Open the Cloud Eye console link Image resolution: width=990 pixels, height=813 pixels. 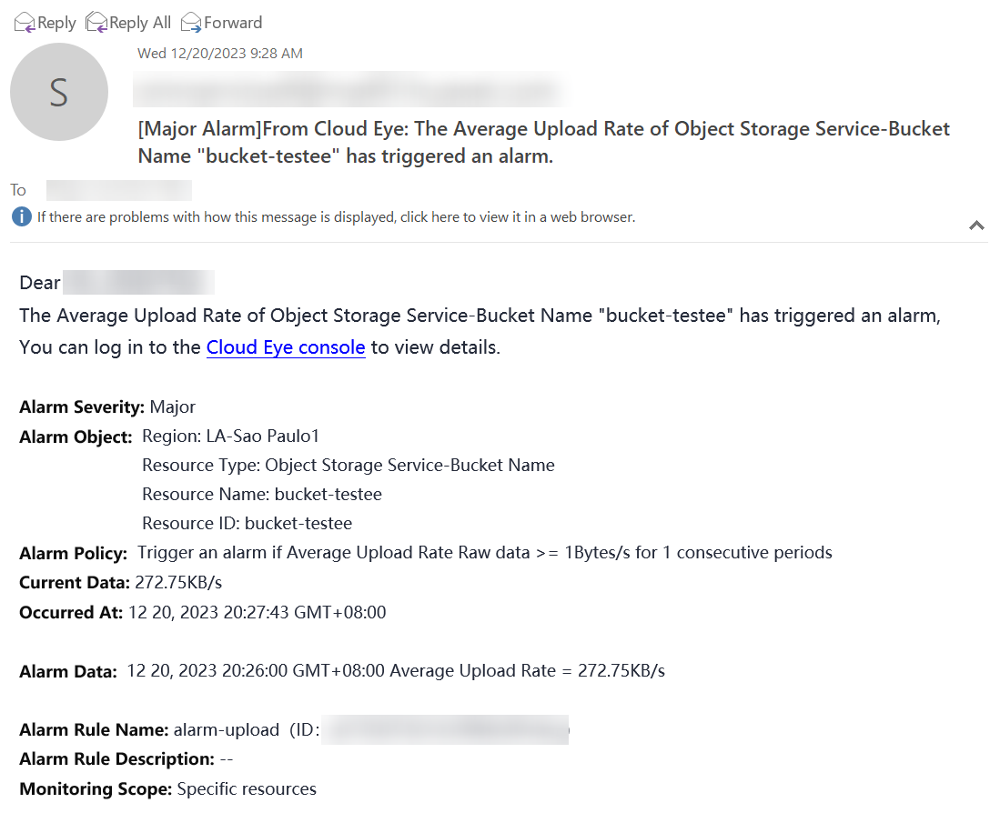coord(286,347)
